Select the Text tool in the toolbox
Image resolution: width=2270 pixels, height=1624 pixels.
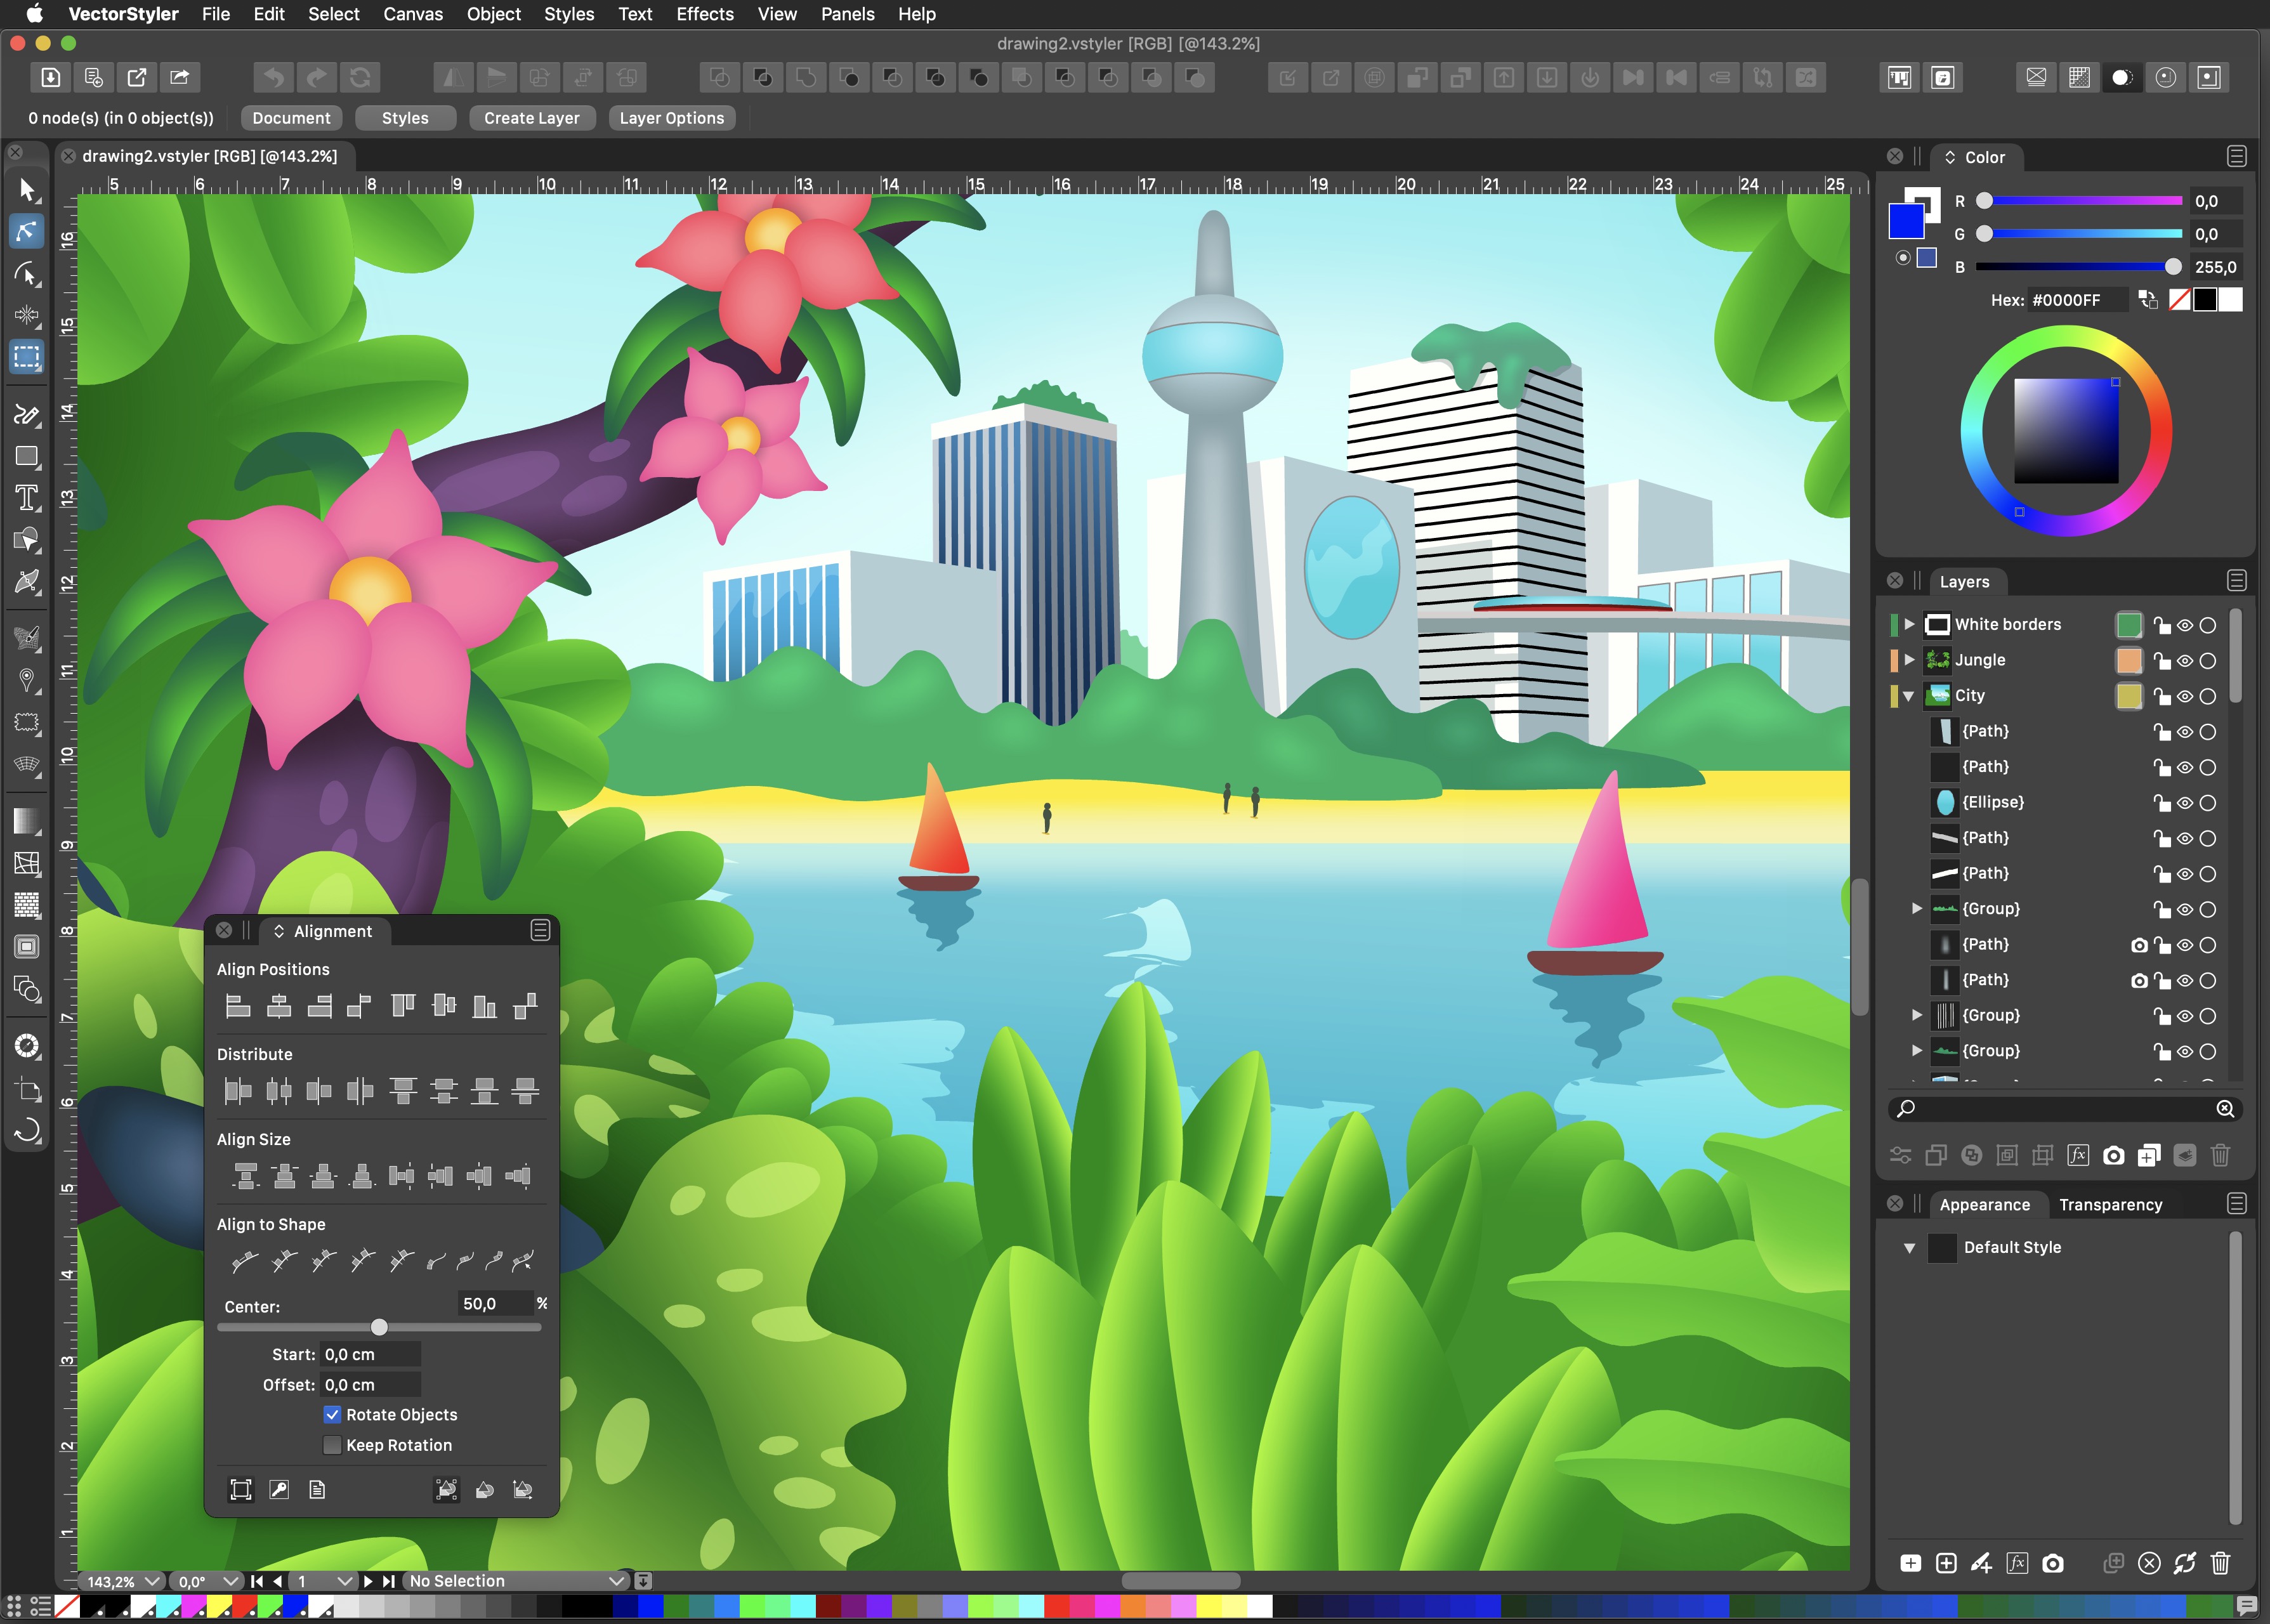click(26, 498)
